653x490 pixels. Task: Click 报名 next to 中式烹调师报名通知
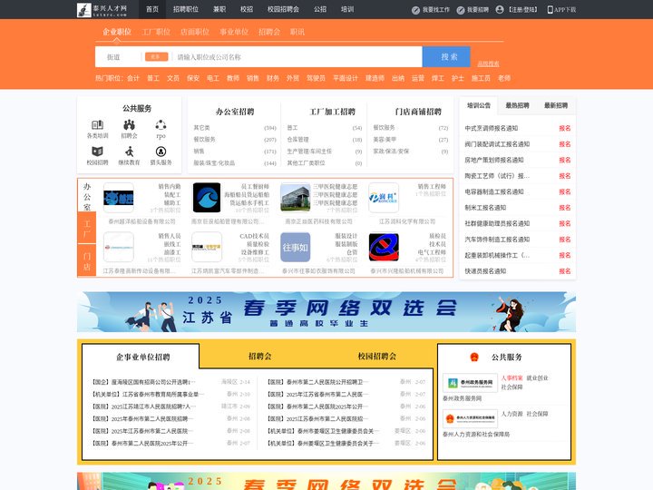click(x=565, y=128)
